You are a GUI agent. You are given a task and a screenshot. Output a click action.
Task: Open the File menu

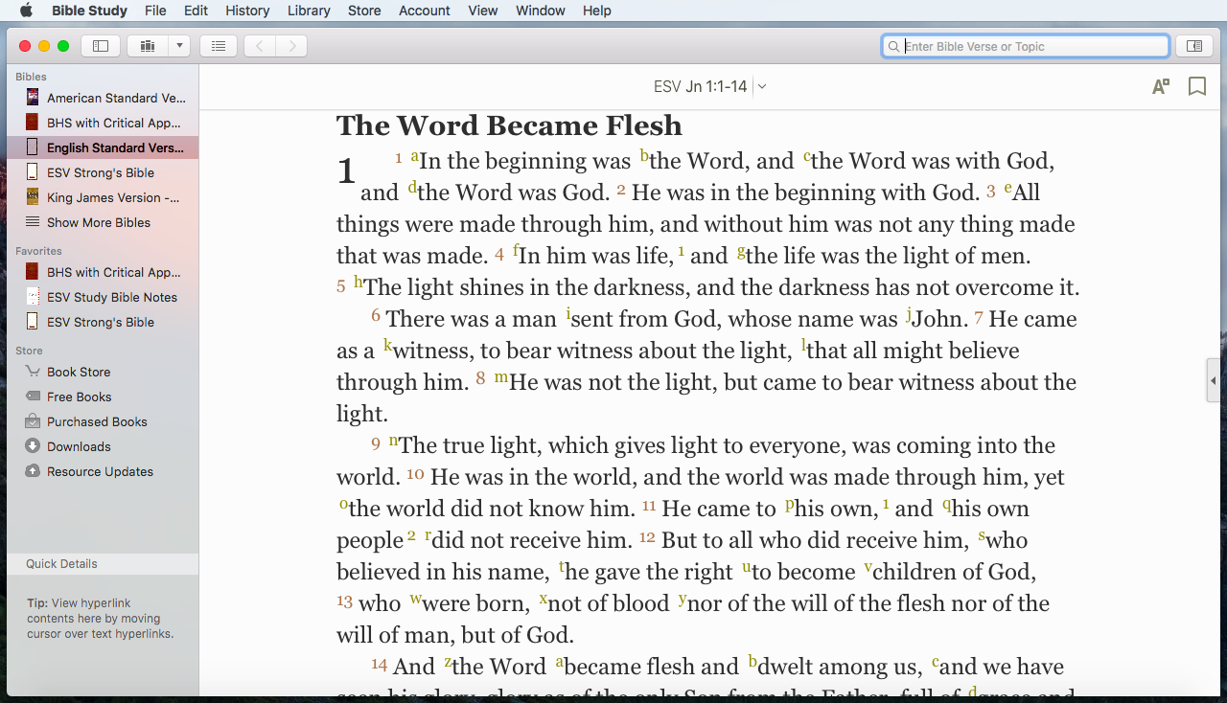tap(155, 11)
